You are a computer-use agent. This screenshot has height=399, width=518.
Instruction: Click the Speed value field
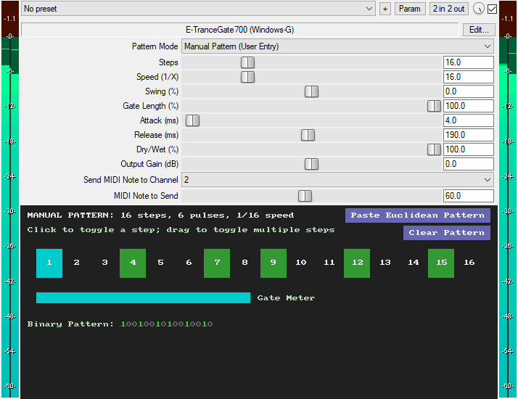(x=469, y=77)
